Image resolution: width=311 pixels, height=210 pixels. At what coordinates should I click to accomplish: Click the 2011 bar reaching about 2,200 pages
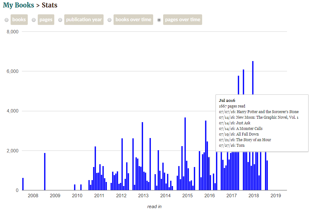pos(95,168)
